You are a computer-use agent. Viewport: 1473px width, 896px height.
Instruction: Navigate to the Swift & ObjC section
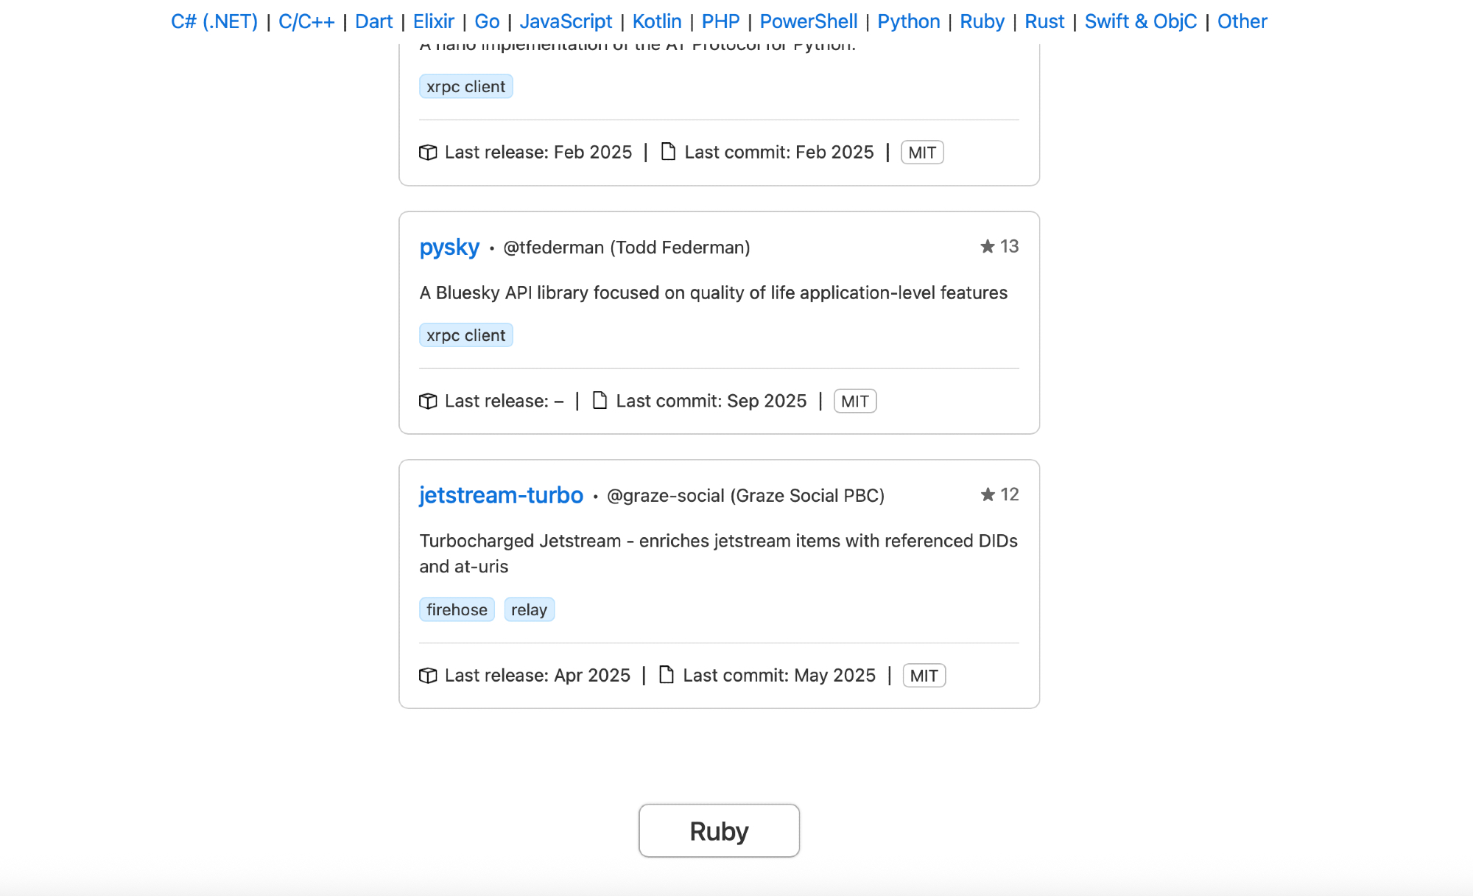1140,21
